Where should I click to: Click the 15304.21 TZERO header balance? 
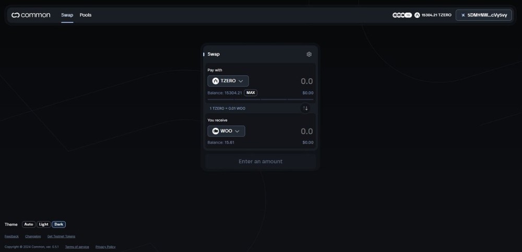pyautogui.click(x=436, y=15)
